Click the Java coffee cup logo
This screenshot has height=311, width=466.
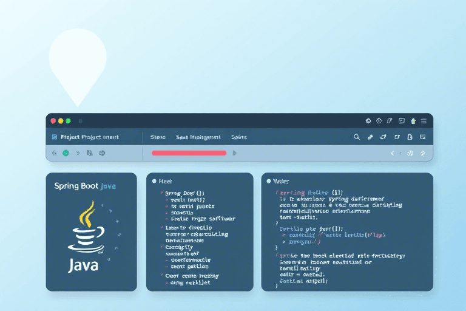(86, 230)
